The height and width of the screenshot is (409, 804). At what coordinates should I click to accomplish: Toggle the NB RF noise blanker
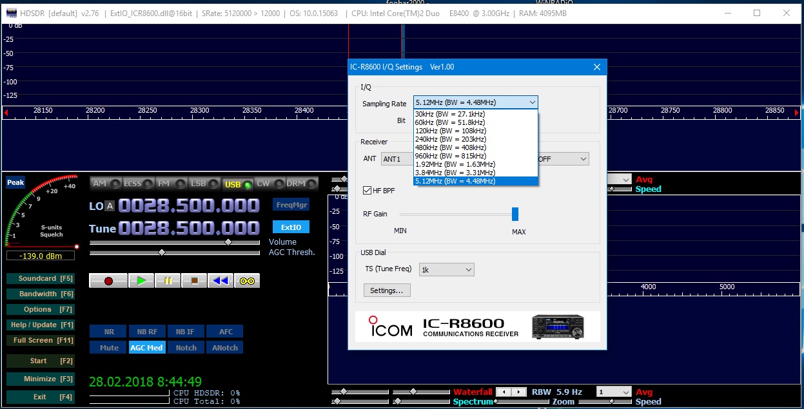147,332
